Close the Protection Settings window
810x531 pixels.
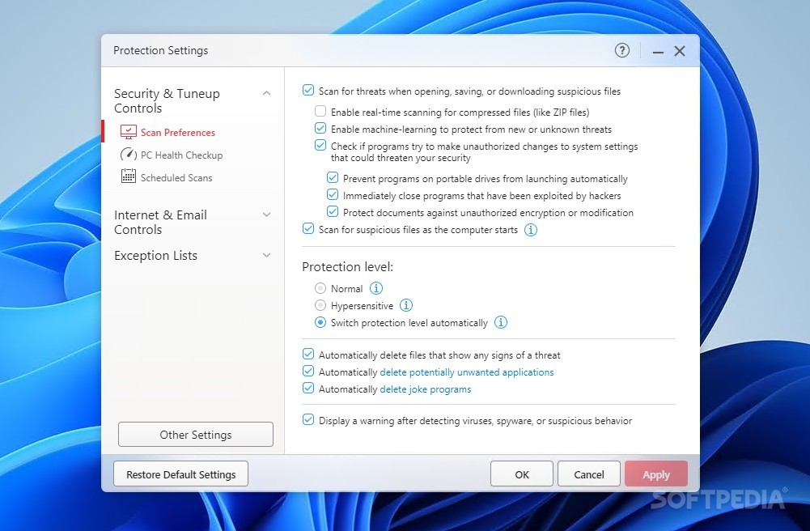coord(680,51)
